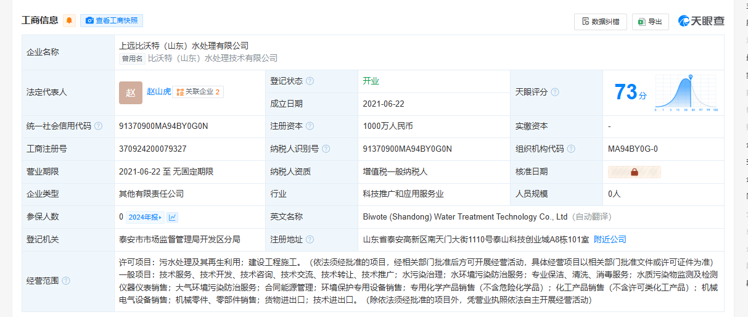Open trend chart icon beside 2024年报
Screen dimensions: 748x317
click(173, 217)
